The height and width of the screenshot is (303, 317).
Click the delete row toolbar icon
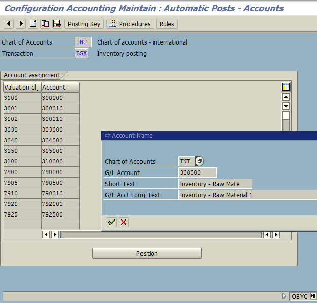(57, 24)
